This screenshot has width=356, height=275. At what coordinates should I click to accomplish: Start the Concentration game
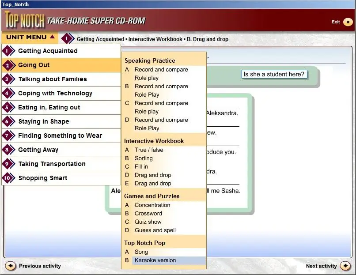pyautogui.click(x=152, y=205)
